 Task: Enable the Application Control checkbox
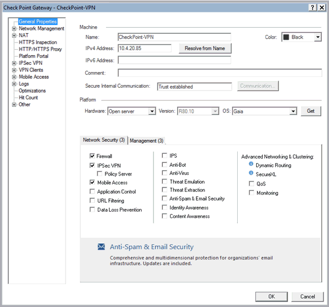pos(92,192)
